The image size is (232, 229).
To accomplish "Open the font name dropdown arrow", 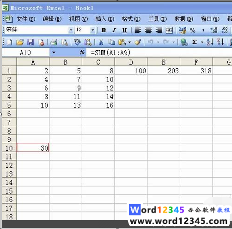I will (x=71, y=30).
